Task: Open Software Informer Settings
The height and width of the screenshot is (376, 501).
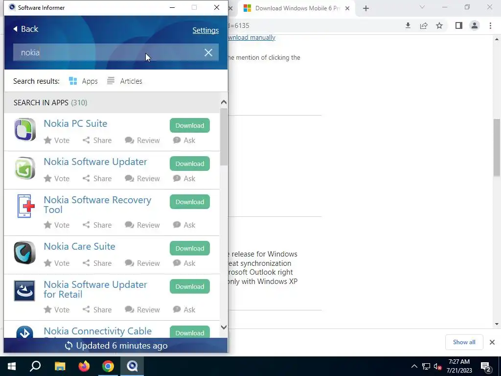Action: [x=205, y=30]
